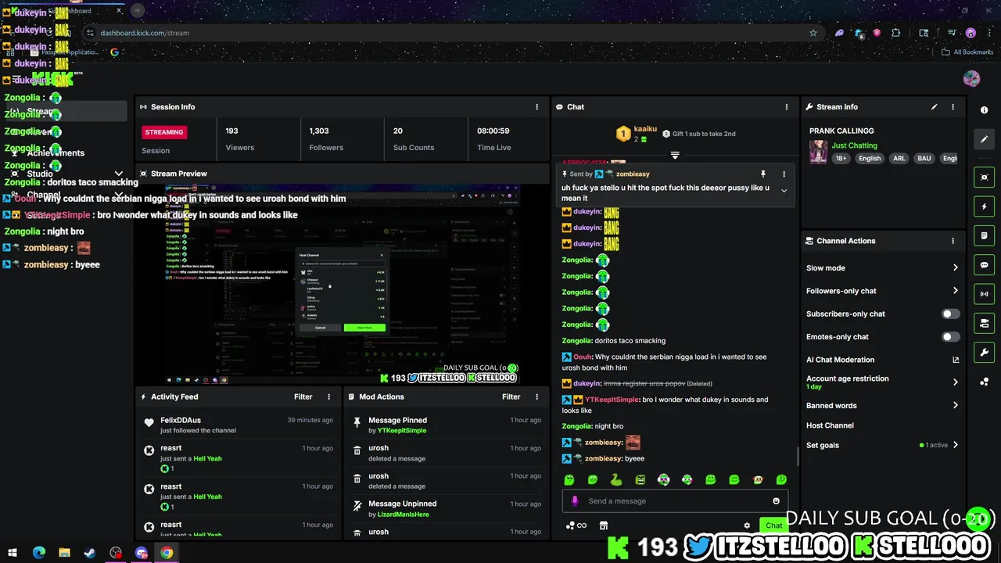
Task: Open the wrench tools icon in right sidebar
Action: point(984,352)
